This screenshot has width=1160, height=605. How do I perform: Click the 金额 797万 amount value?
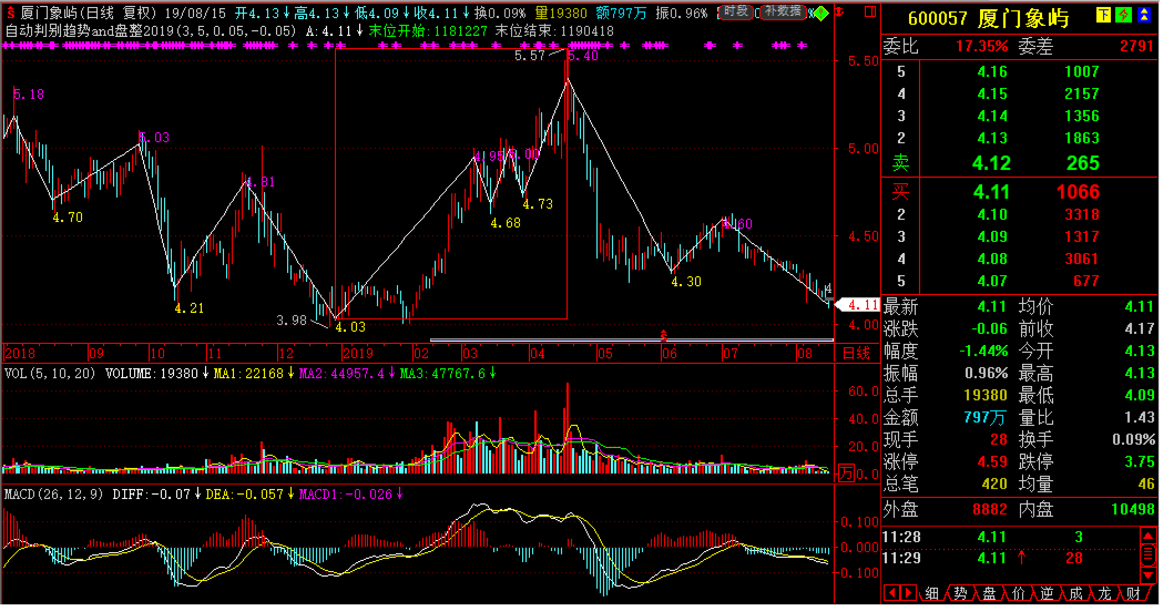tap(984, 418)
